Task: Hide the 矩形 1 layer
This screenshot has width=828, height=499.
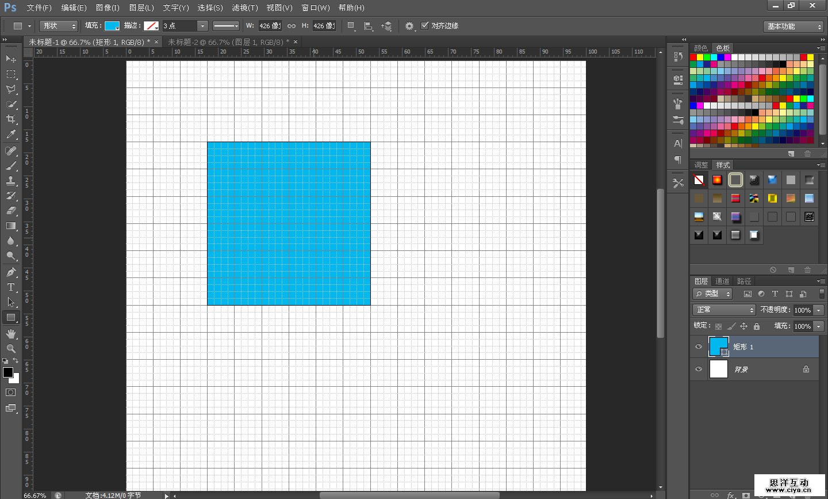Action: click(x=699, y=346)
